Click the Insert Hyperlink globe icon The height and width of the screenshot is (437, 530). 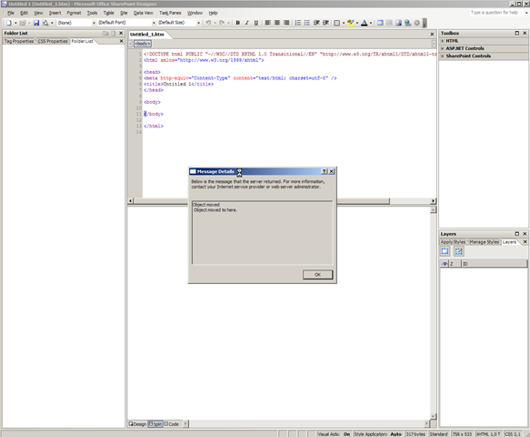click(x=407, y=23)
